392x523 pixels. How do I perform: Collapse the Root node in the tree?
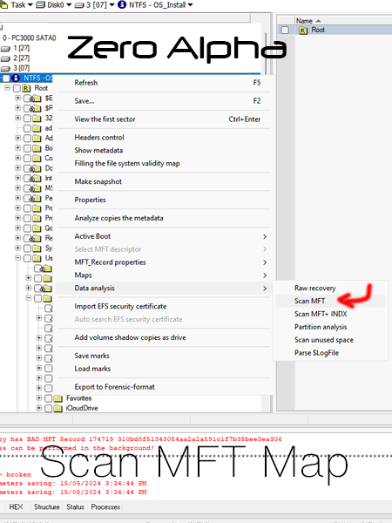tap(7, 88)
